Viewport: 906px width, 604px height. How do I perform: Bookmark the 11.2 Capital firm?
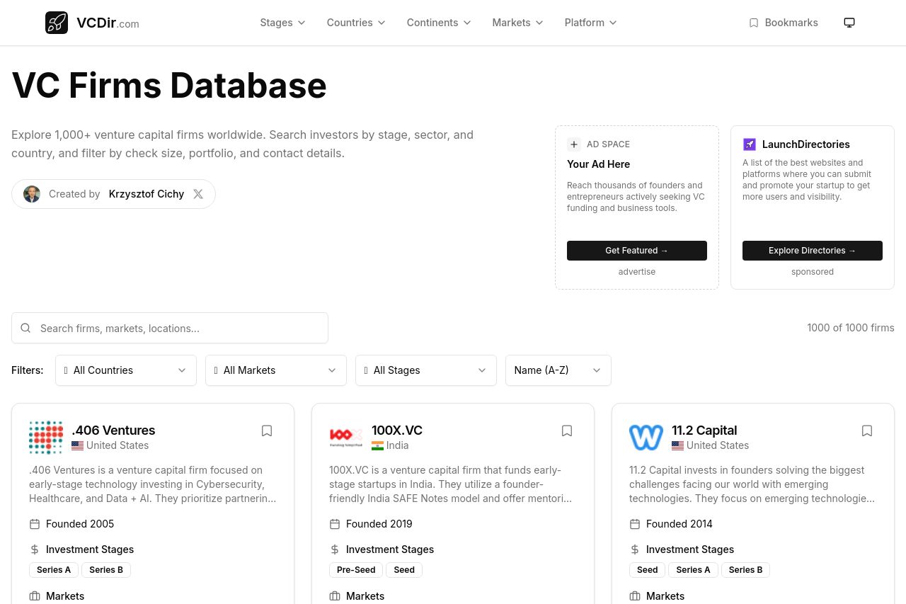[867, 431]
